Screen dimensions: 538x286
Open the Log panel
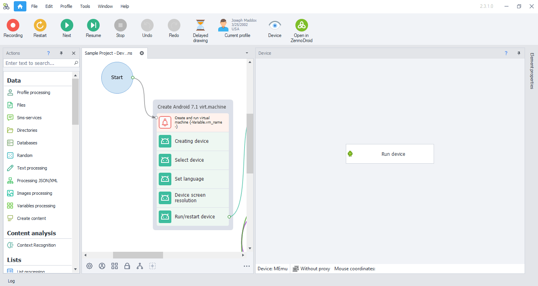click(11, 281)
